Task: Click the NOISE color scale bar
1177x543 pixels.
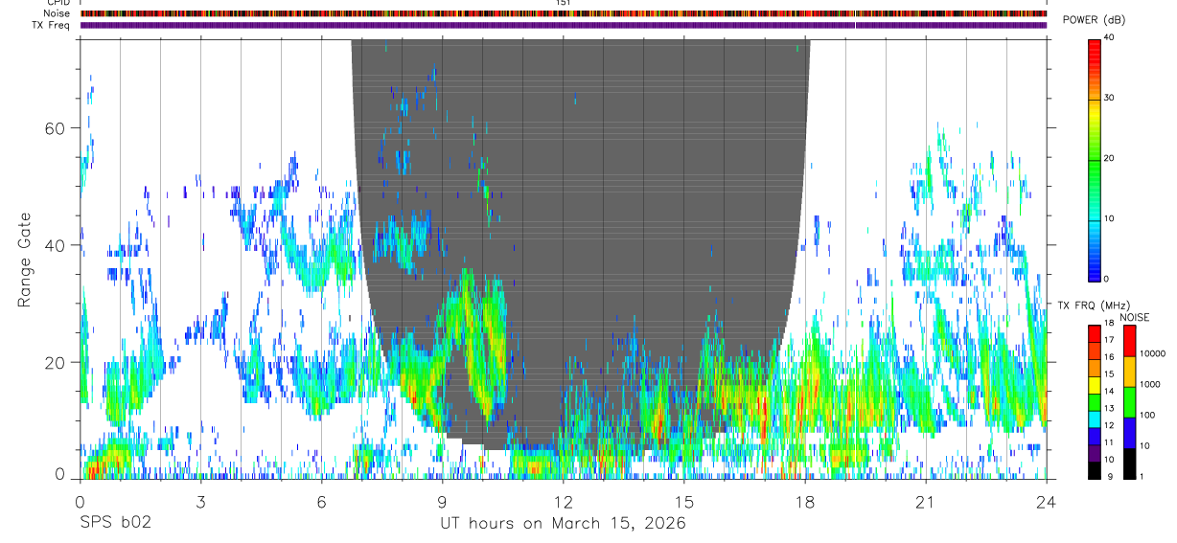Action: [1129, 401]
